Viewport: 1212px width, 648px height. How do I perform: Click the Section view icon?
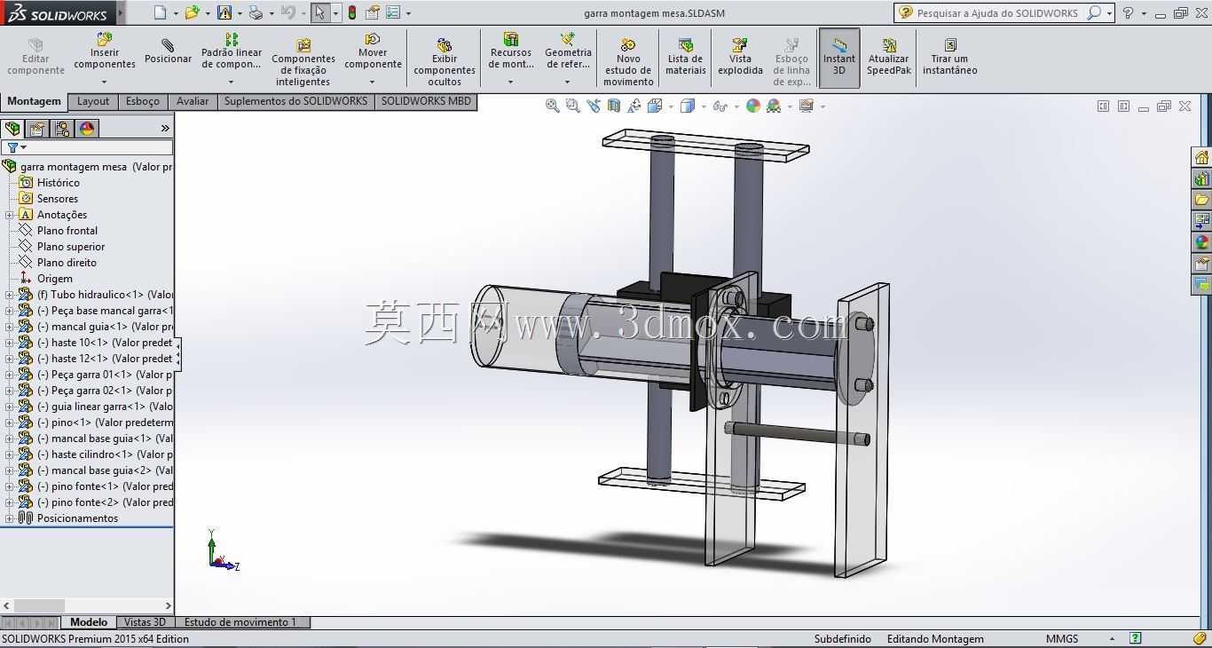(613, 106)
